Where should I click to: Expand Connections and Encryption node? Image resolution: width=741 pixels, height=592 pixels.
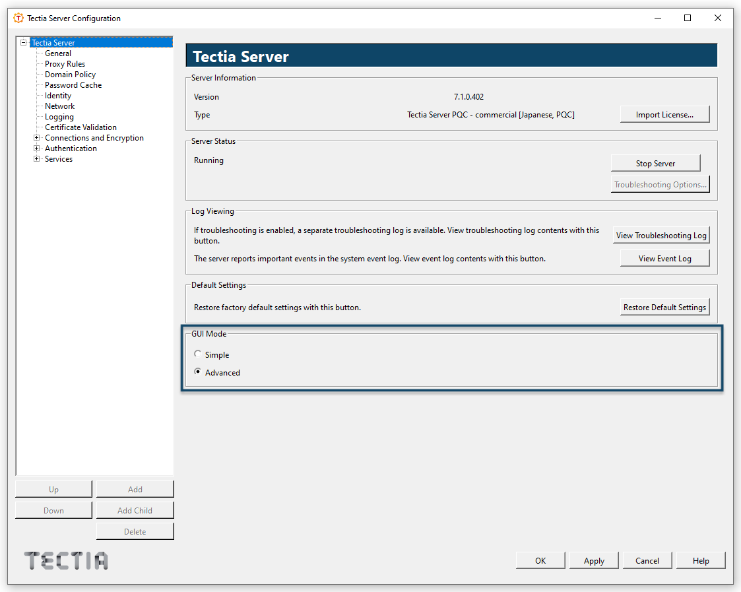tap(36, 137)
